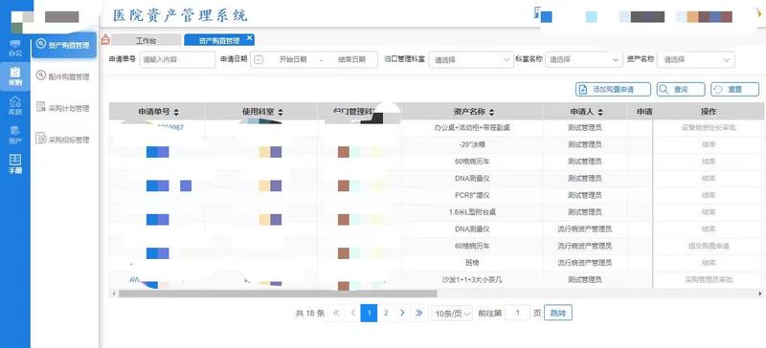Open 采购计划管理 in the side menu
This screenshot has height=348, width=766.
63,108
